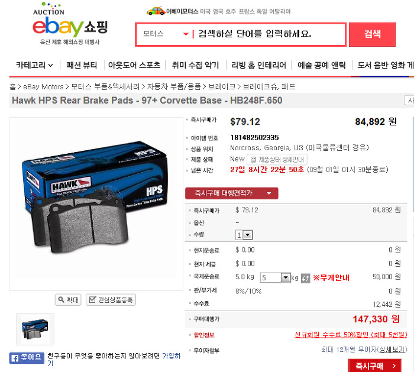Expand the 즉시구매 대행견적가 panel

[232, 193]
